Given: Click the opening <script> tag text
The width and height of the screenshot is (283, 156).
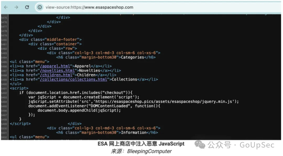Looking at the screenshot, I should point(19,88).
